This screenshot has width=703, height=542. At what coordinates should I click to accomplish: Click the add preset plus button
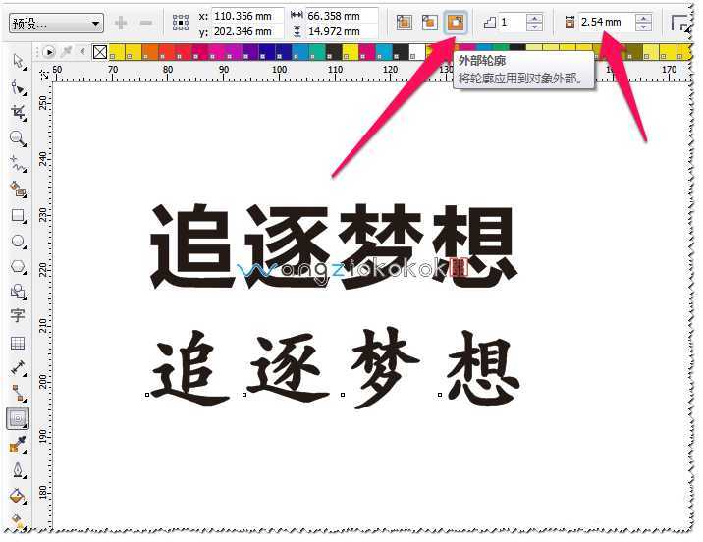[x=122, y=23]
